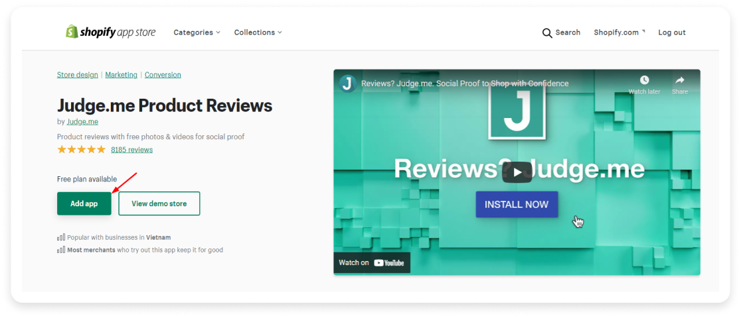Image resolution: width=741 pixels, height=318 pixels.
Task: Open the Store design category link
Action: (78, 75)
